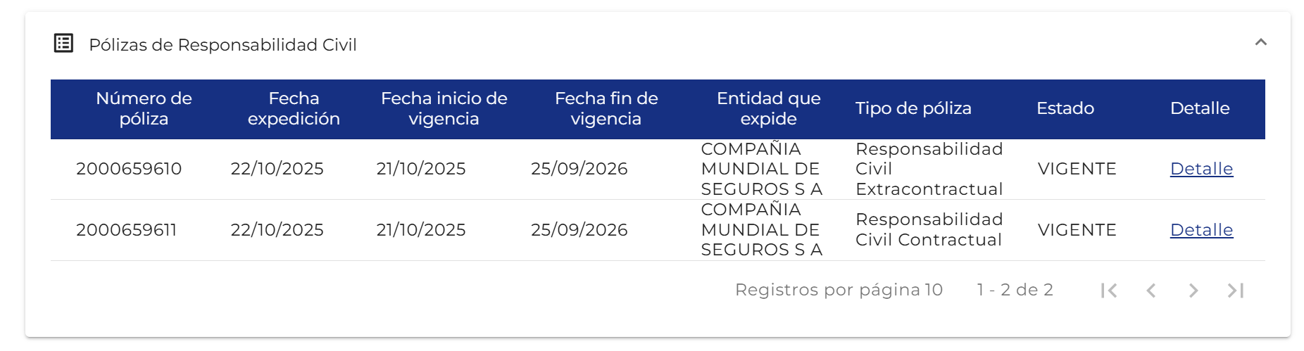Click Responsabilidad Civil Contractual cell
This screenshot has width=1304, height=351.
tap(929, 230)
